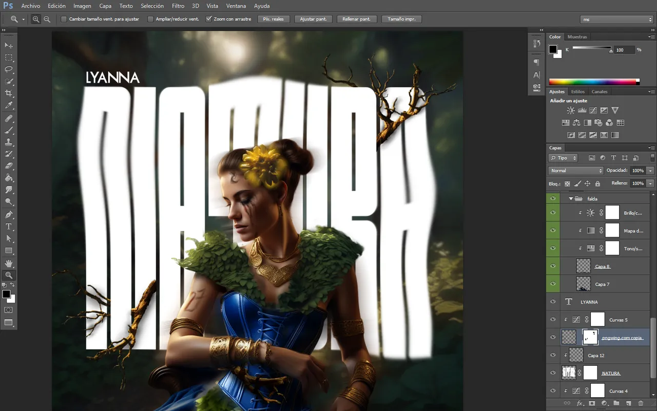Open the Color panel flyout menu
This screenshot has width=657, height=411.
652,37
